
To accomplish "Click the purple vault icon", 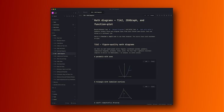I will tap(52, 13).
